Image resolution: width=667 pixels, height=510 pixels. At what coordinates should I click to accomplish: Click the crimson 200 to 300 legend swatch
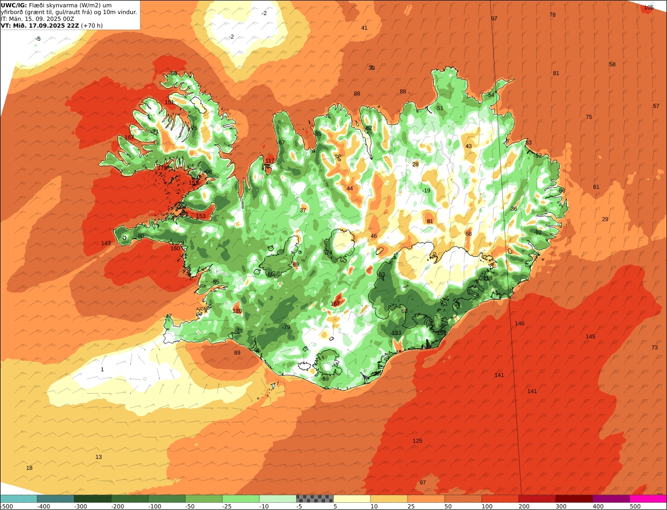537,499
